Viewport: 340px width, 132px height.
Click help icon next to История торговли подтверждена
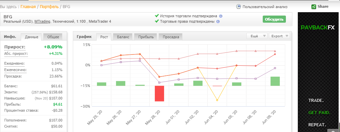point(221,16)
